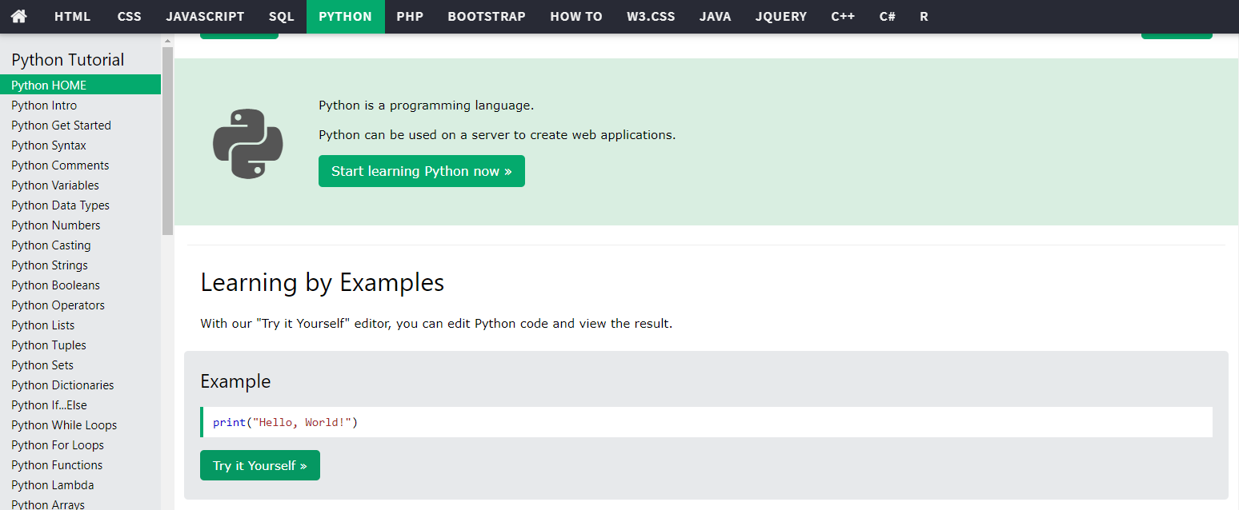Image resolution: width=1239 pixels, height=510 pixels.
Task: Open Python Dictionaries lesson
Action: click(80, 384)
